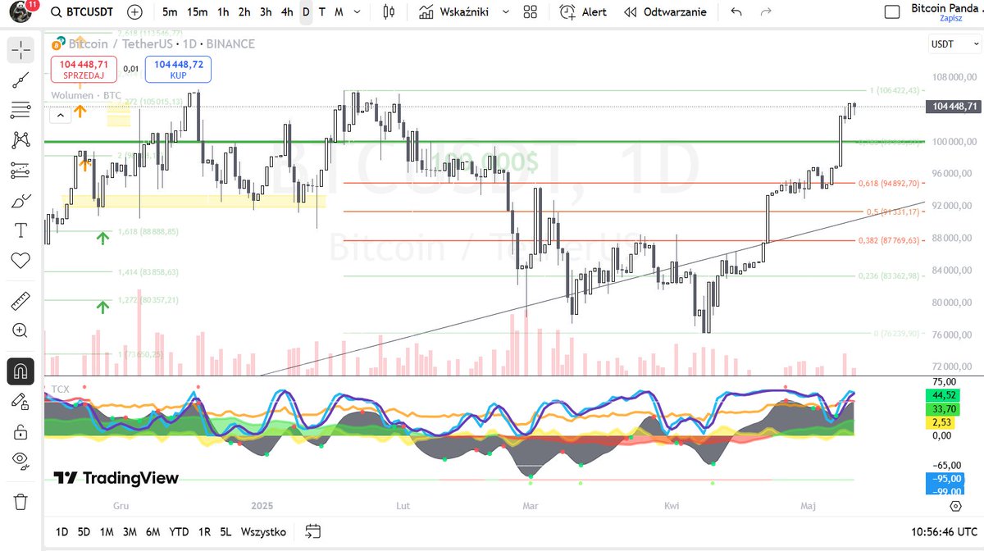Expand indicator favorites dropdown chevron
This screenshot has width=984, height=551.
[x=506, y=12]
